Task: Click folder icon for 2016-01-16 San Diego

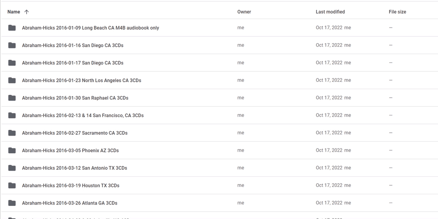Action: (12, 45)
